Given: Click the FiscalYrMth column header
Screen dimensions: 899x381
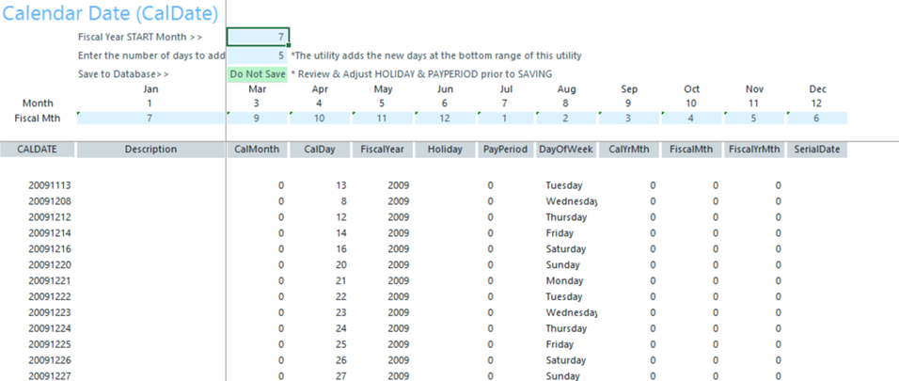Looking at the screenshot, I should pos(755,149).
